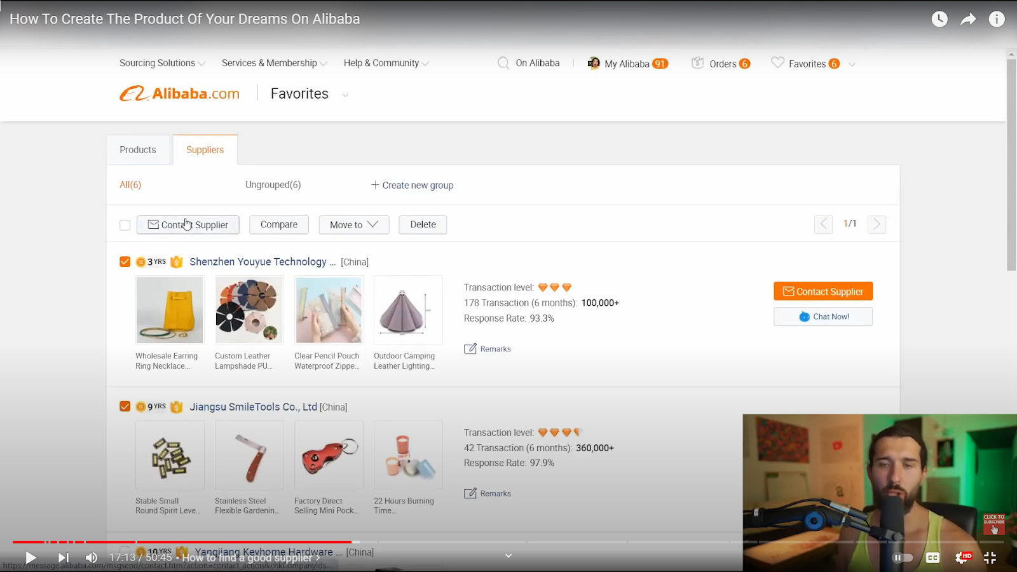Toggle closed captions CC button
This screenshot has height=572, width=1017.
tap(932, 557)
